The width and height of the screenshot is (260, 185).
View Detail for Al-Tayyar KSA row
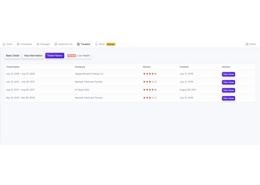[229, 90]
